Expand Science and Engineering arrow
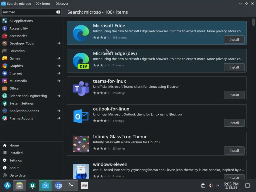The image size is (256, 192). (x=59, y=96)
